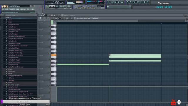Arm recording with the Record button
This screenshot has width=188, height=106.
[x=57, y=6]
